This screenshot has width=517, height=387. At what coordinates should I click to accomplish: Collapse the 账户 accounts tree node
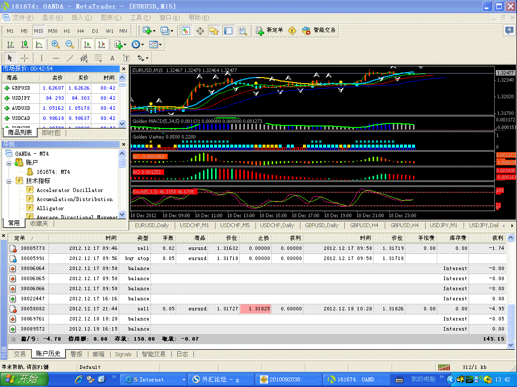pos(9,163)
